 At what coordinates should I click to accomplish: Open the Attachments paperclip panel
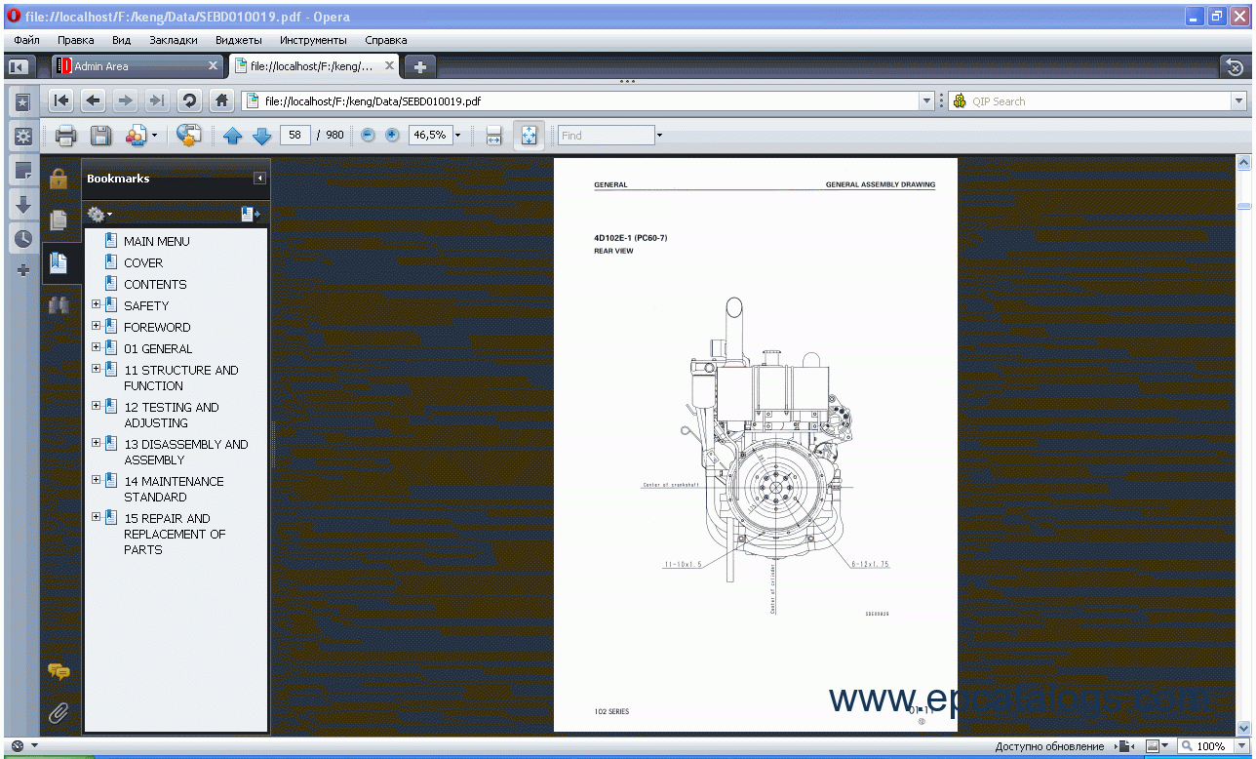[59, 713]
